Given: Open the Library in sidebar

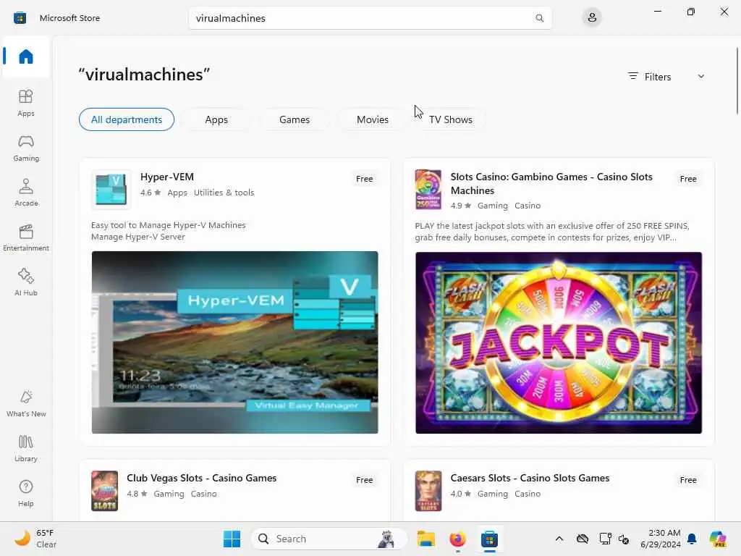Looking at the screenshot, I should point(26,448).
